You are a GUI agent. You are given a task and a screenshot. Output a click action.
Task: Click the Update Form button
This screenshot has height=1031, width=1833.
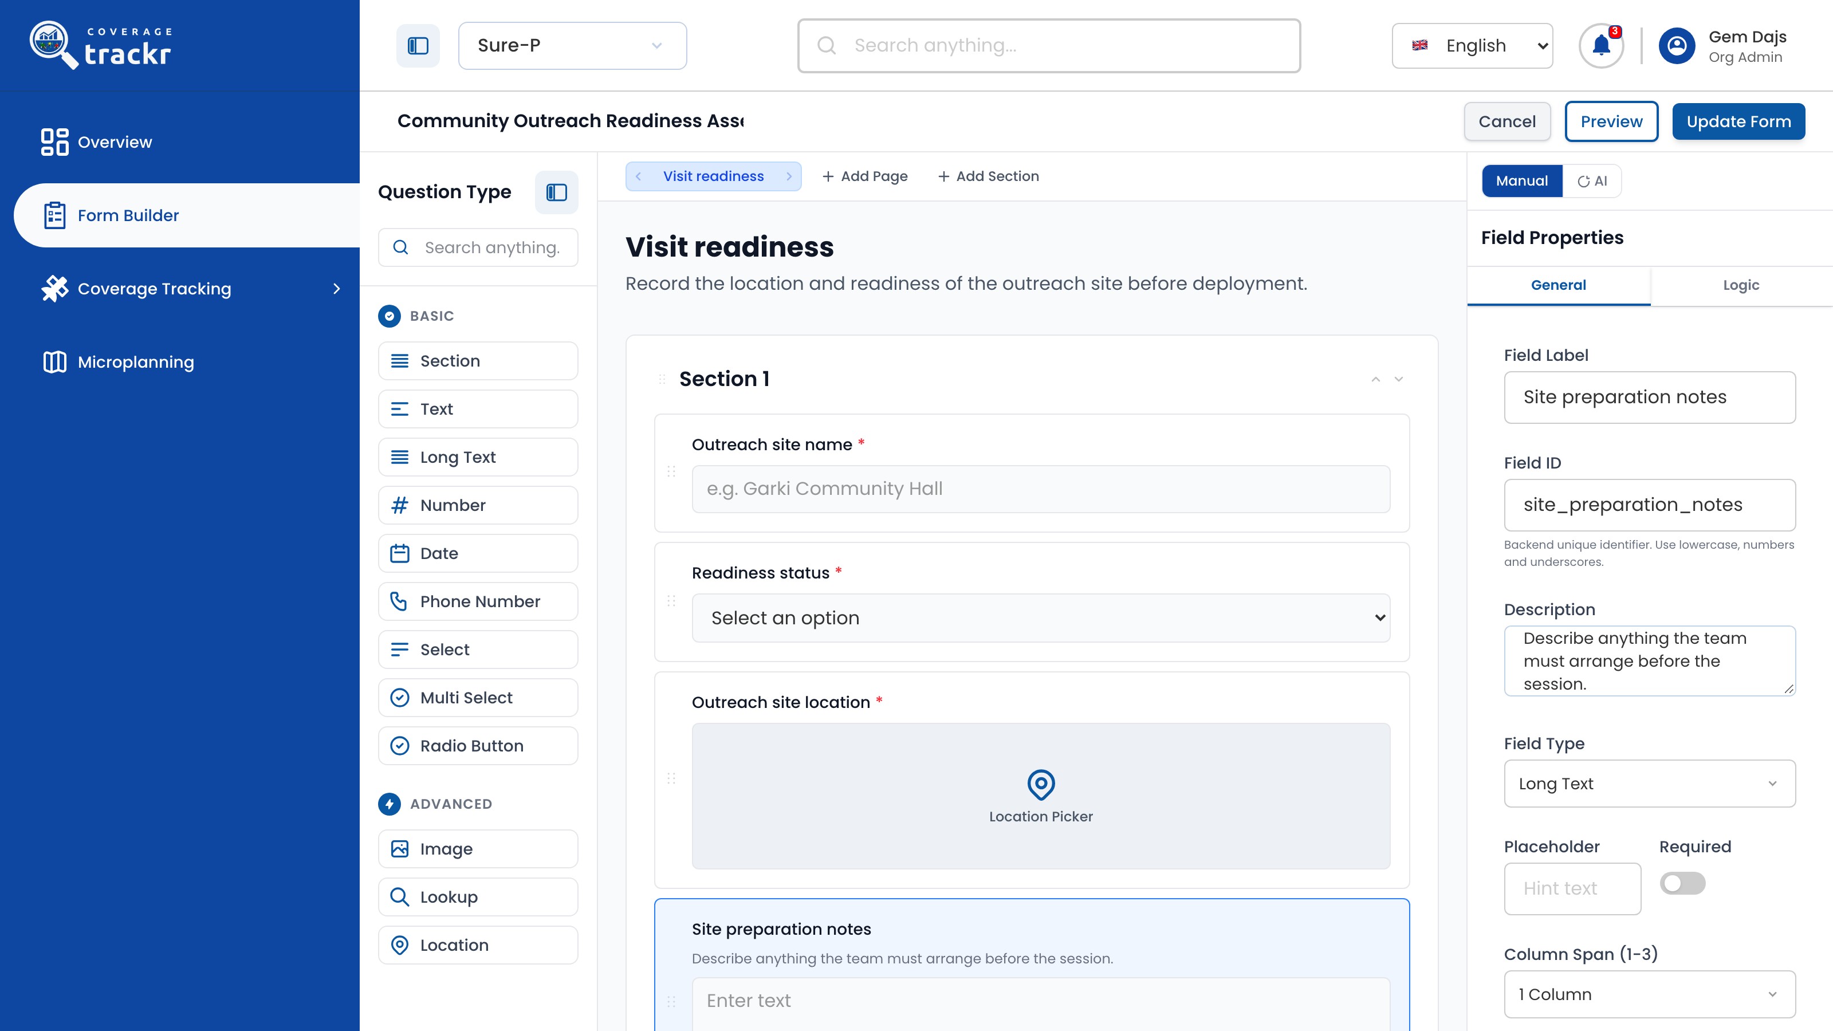point(1738,121)
